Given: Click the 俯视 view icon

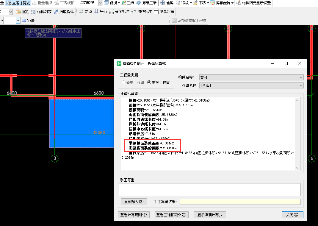Looking at the screenshot, I should pyautogui.click(x=106, y=3).
